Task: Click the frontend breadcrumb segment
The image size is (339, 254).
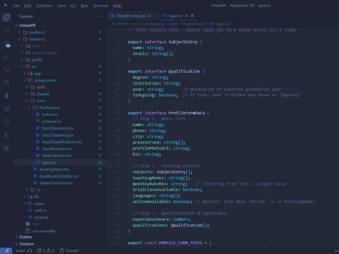Action: click(119, 24)
